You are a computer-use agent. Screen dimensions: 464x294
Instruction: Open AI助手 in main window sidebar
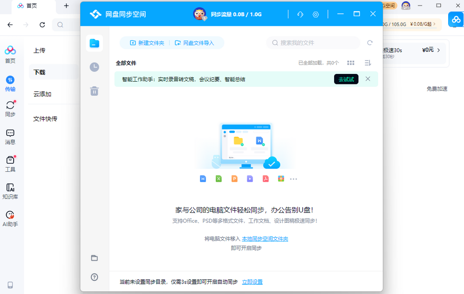pyautogui.click(x=10, y=219)
